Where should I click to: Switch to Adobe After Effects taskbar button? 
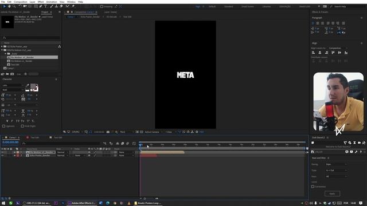click(81, 203)
